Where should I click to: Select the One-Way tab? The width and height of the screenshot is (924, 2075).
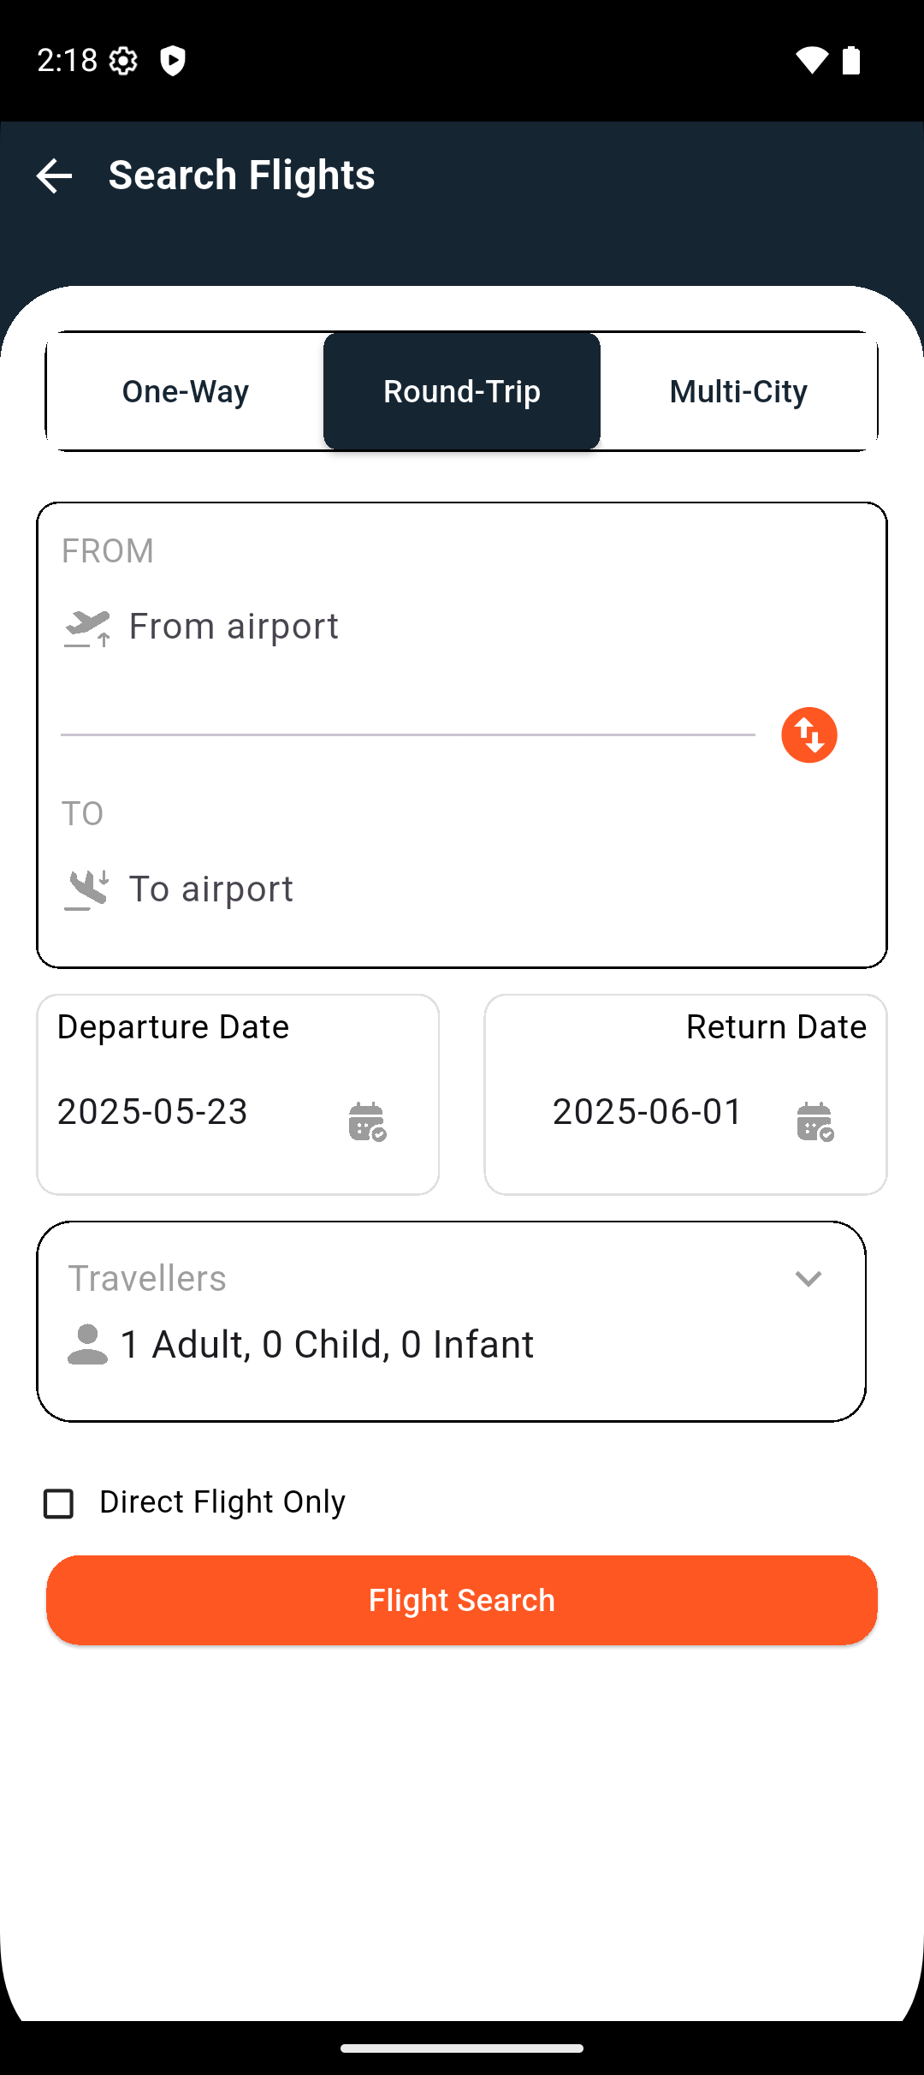click(186, 391)
